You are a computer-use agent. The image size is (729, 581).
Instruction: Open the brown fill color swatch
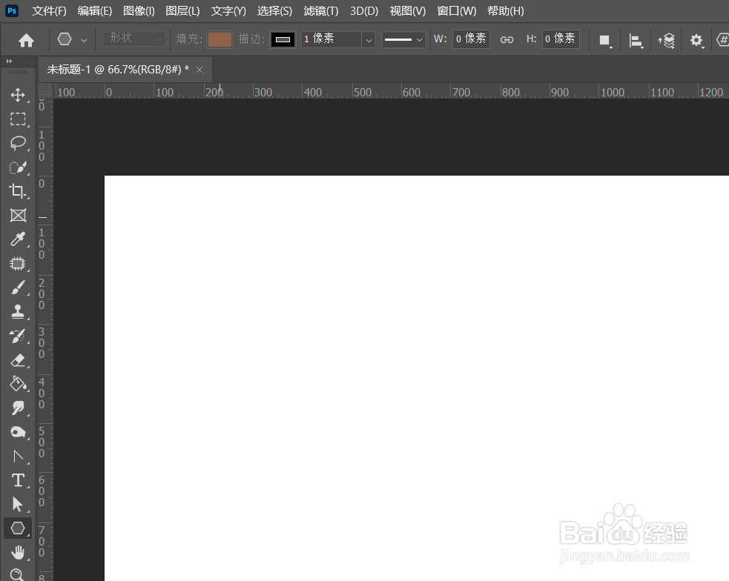(x=220, y=39)
